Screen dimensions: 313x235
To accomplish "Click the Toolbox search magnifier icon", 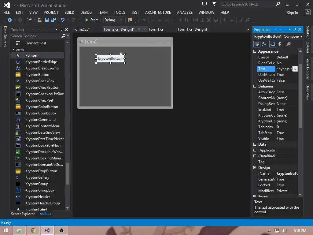I will point(64,36).
